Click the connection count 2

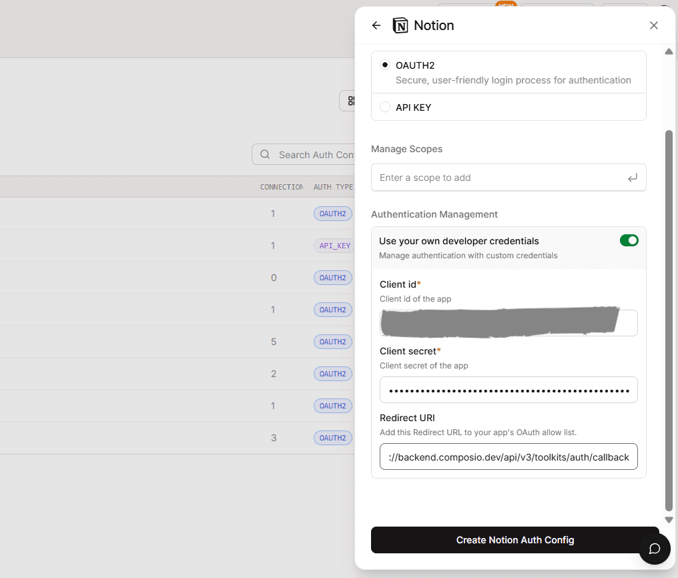pos(274,374)
